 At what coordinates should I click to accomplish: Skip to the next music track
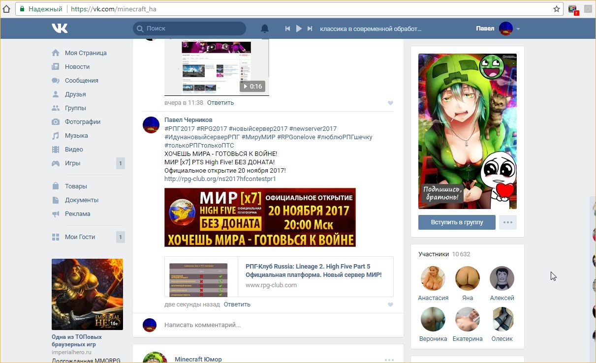click(x=310, y=29)
